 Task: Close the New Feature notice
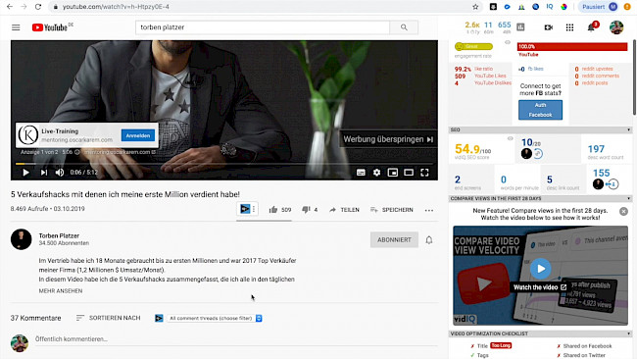pos(623,212)
